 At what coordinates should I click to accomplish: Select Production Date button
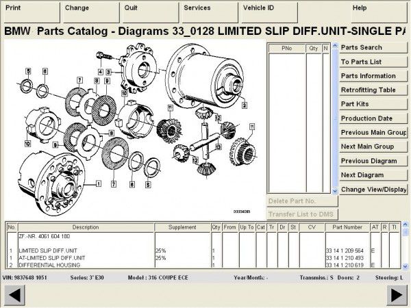coord(373,118)
